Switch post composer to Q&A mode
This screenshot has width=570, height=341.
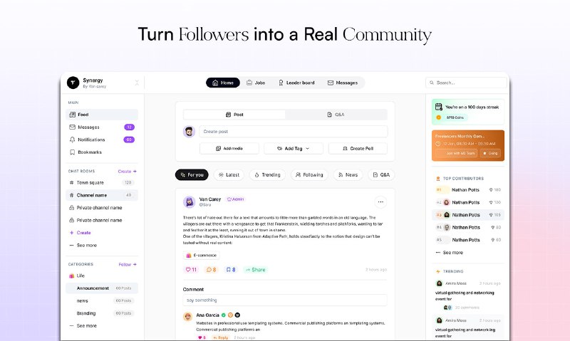pyautogui.click(x=336, y=115)
